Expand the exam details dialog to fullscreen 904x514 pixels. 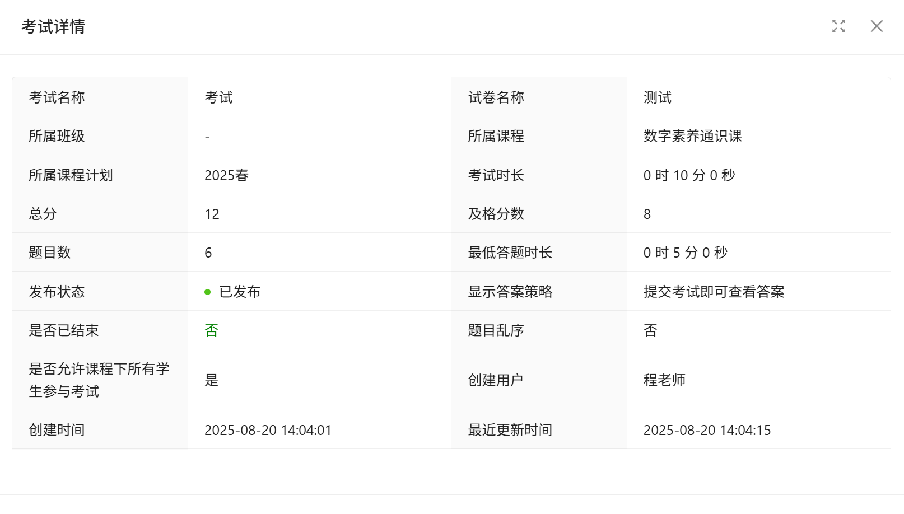tap(838, 26)
